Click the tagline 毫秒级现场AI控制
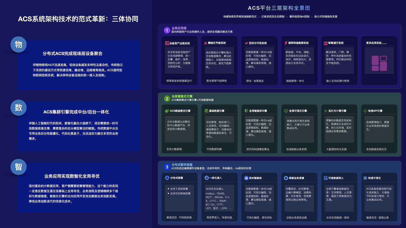The image size is (406, 228). click(x=299, y=17)
